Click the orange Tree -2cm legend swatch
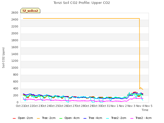Image resolution: width=164 pixels, height=123 pixels. [x=38, y=118]
